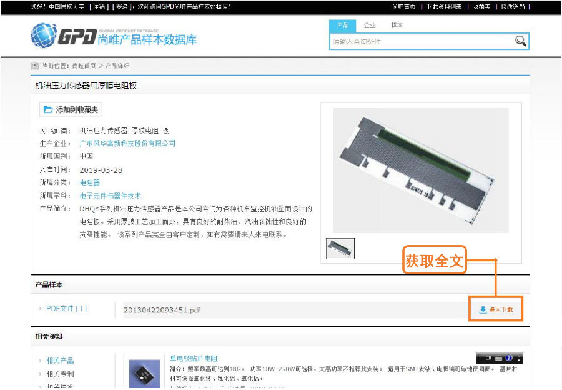Switch to the 企业 search tab
Image resolution: width=562 pixels, height=390 pixels.
point(370,26)
